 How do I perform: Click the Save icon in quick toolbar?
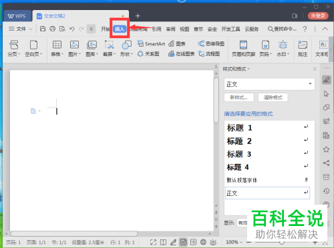[x=43, y=29]
